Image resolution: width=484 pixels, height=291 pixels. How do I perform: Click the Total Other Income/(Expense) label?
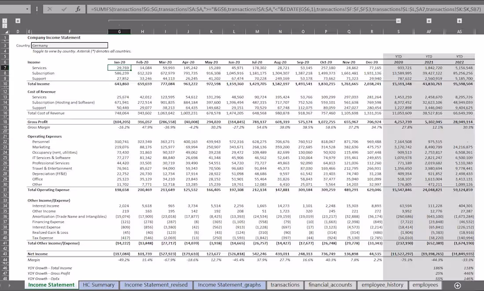53,243
